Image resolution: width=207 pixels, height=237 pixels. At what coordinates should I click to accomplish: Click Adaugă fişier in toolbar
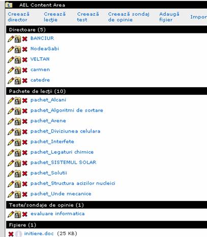click(x=169, y=17)
